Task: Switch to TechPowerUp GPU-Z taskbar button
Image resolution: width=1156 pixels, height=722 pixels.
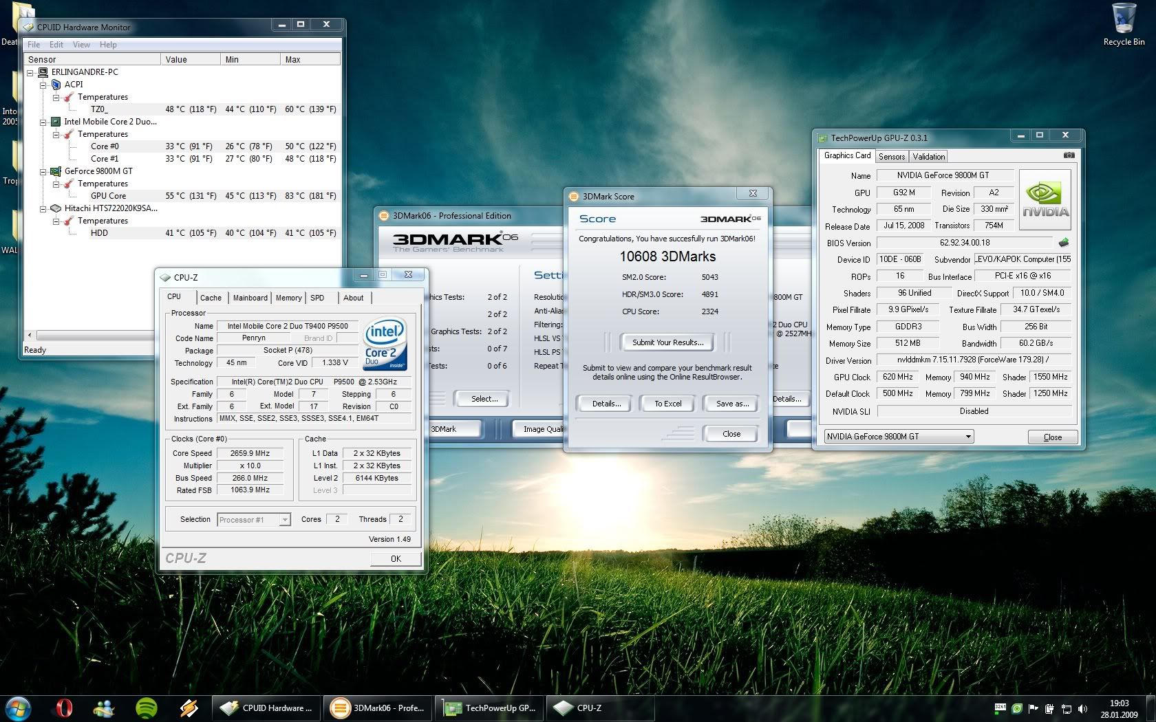Action: pyautogui.click(x=489, y=708)
